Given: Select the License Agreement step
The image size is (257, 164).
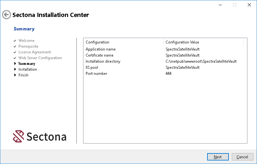Looking at the screenshot, I should (35, 52).
